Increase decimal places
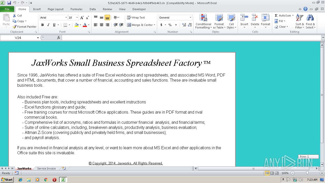The width and height of the screenshot is (325, 183). [x=184, y=25]
